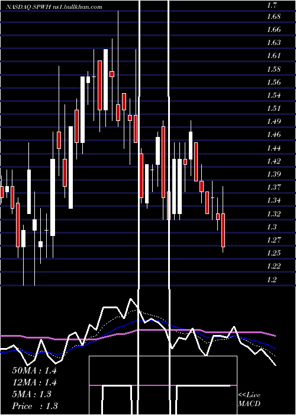Click the 12MA : 1.4 readout

(x=34, y=382)
